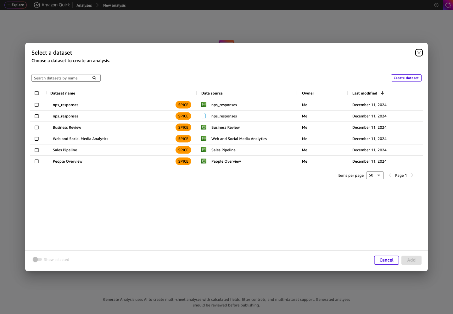Check the first nps_responses dataset checkbox
The width and height of the screenshot is (453, 314).
click(x=37, y=105)
